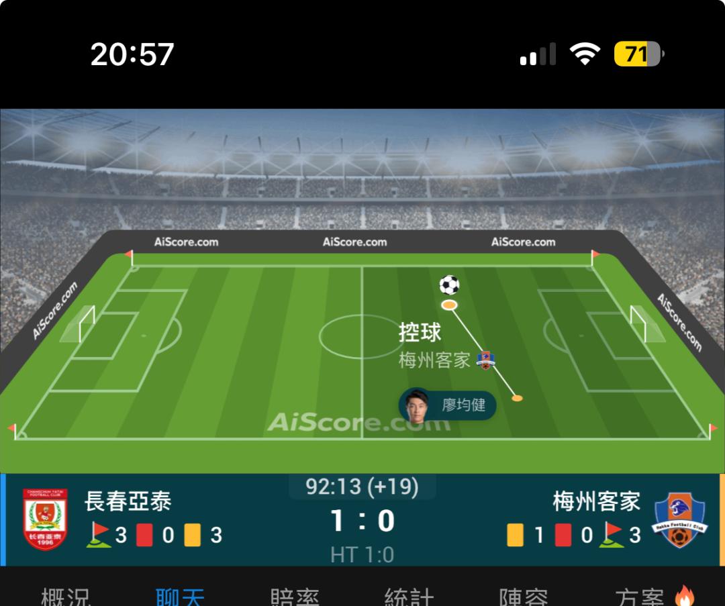Tap the home team red card icon
The image size is (725, 606).
click(x=145, y=535)
